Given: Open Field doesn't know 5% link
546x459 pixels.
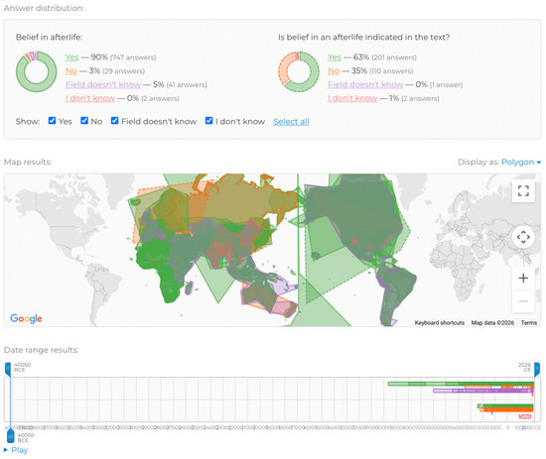Looking at the screenshot, I should point(103,84).
